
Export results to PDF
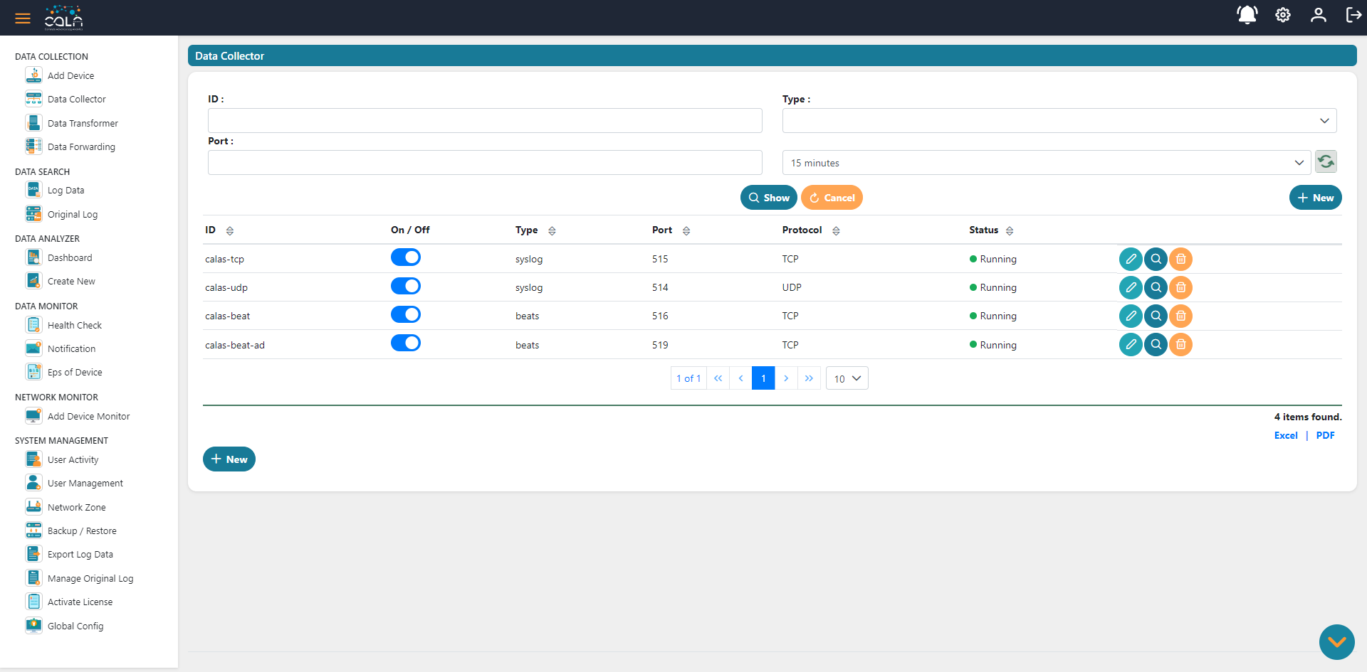(1326, 435)
